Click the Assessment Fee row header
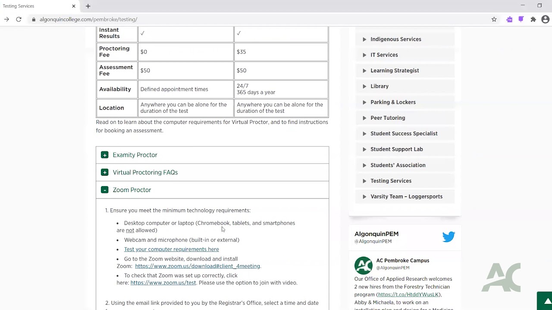 (x=117, y=70)
